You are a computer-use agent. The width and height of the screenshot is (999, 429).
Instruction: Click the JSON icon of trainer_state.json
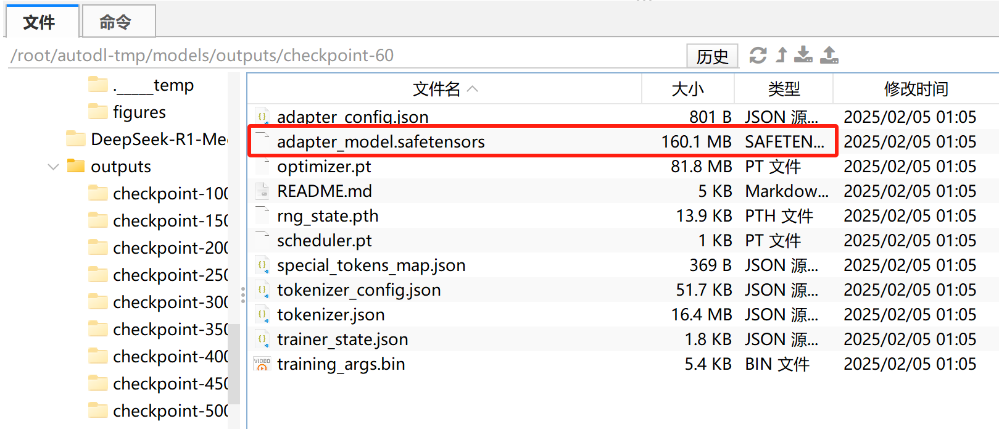click(x=262, y=339)
